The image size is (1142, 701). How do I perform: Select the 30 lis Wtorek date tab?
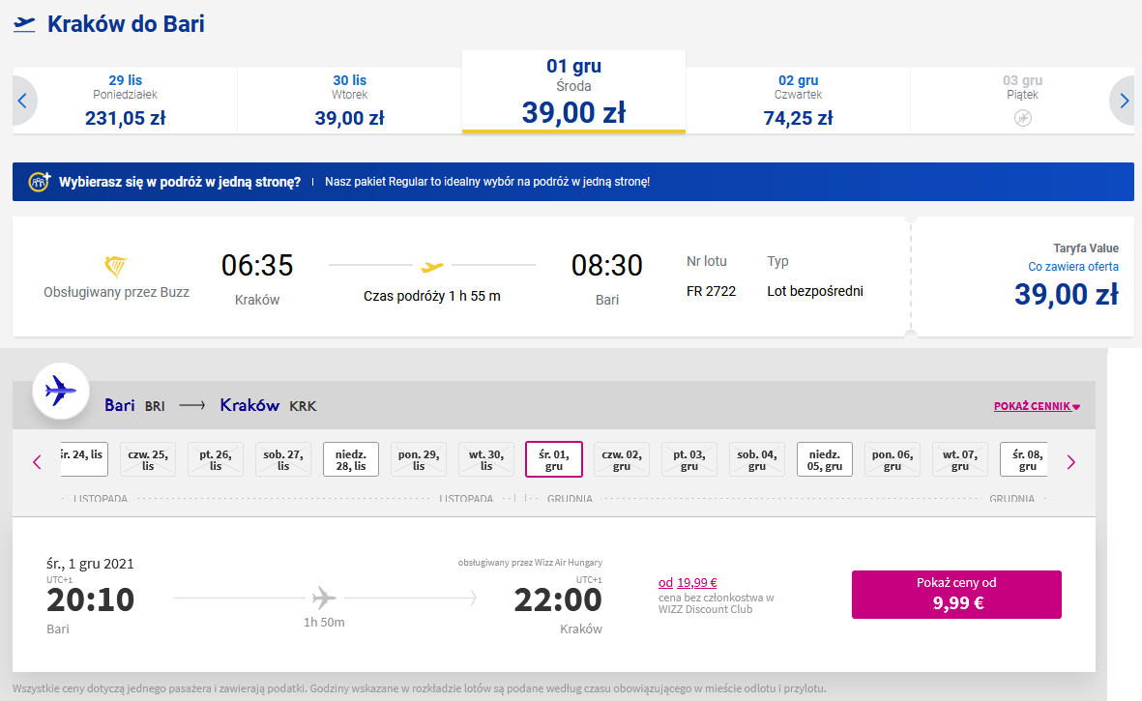pos(350,101)
